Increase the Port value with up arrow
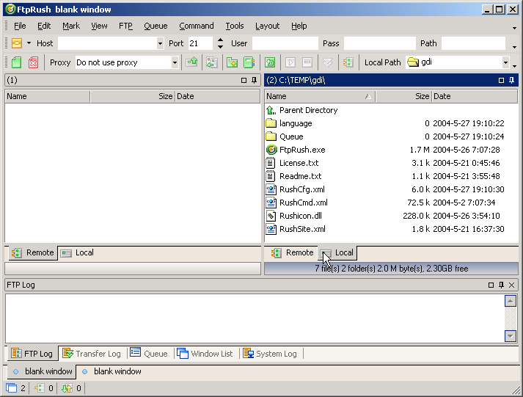The width and height of the screenshot is (523, 397). pyautogui.click(x=220, y=40)
